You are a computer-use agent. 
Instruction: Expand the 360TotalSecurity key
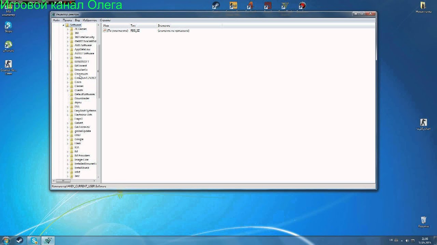click(68, 37)
